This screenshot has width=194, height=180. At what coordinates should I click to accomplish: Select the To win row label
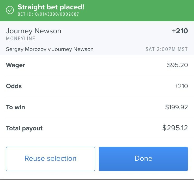(x=15, y=107)
